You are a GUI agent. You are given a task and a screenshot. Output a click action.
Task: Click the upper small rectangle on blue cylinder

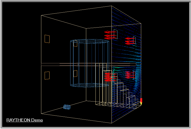tap(75, 43)
